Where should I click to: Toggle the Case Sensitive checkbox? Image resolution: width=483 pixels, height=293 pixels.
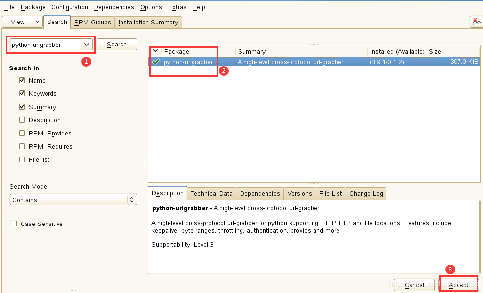click(x=14, y=224)
